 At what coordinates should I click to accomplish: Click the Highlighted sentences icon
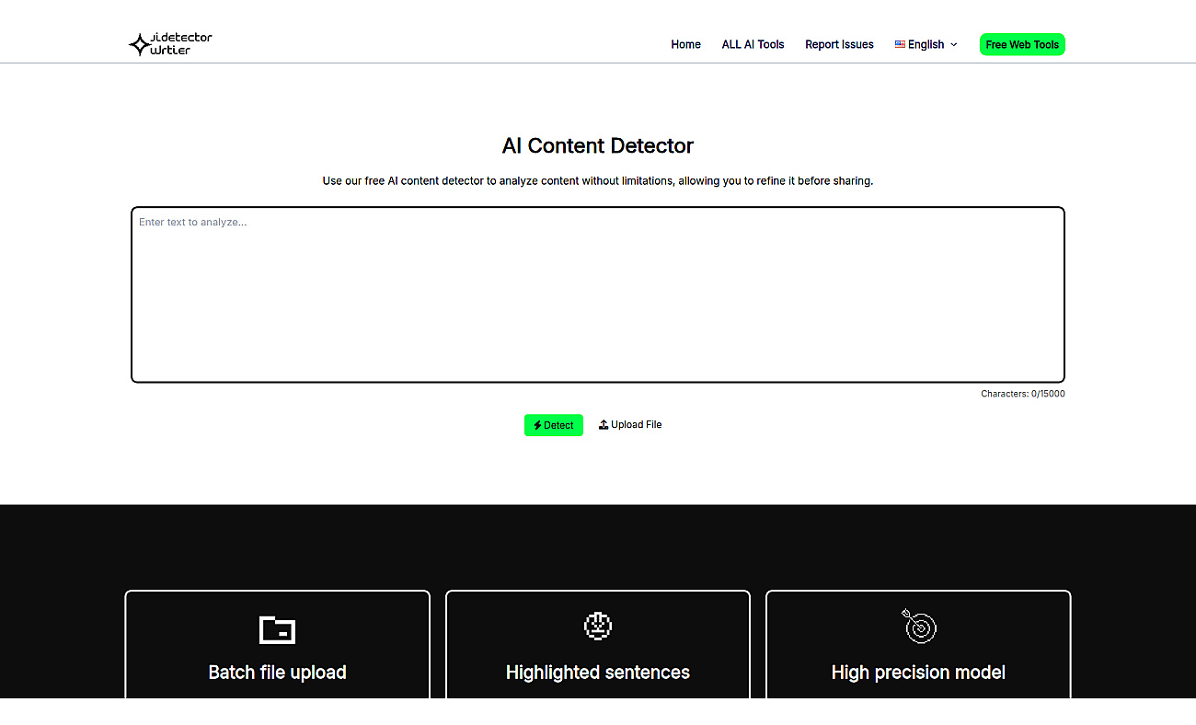(598, 626)
